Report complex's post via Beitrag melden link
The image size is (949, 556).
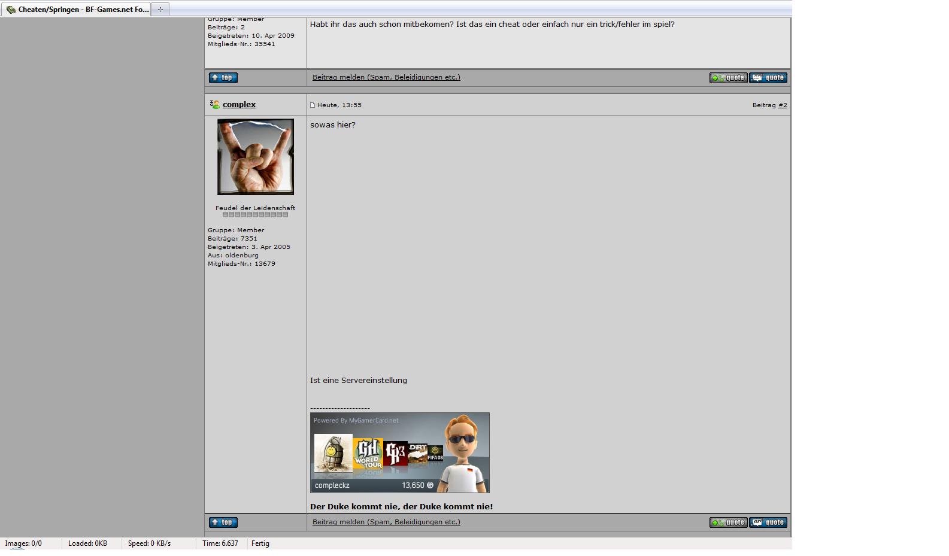(x=386, y=522)
